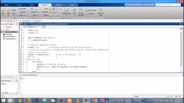
Task: Open Workspace panel actions menu
Action: (x=17, y=80)
